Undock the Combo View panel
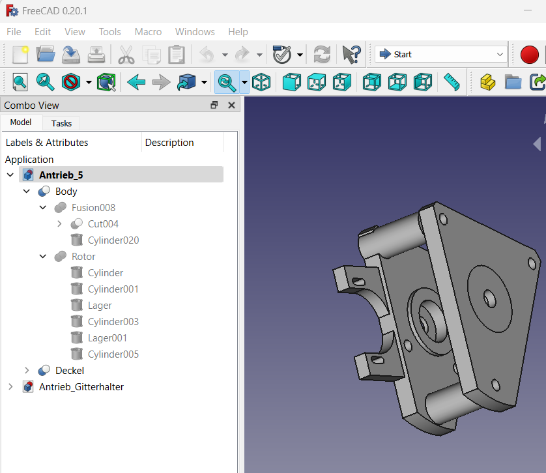 pyautogui.click(x=214, y=105)
